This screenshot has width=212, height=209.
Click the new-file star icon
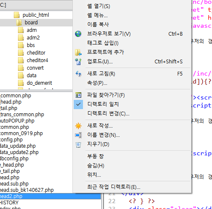coord(78,126)
